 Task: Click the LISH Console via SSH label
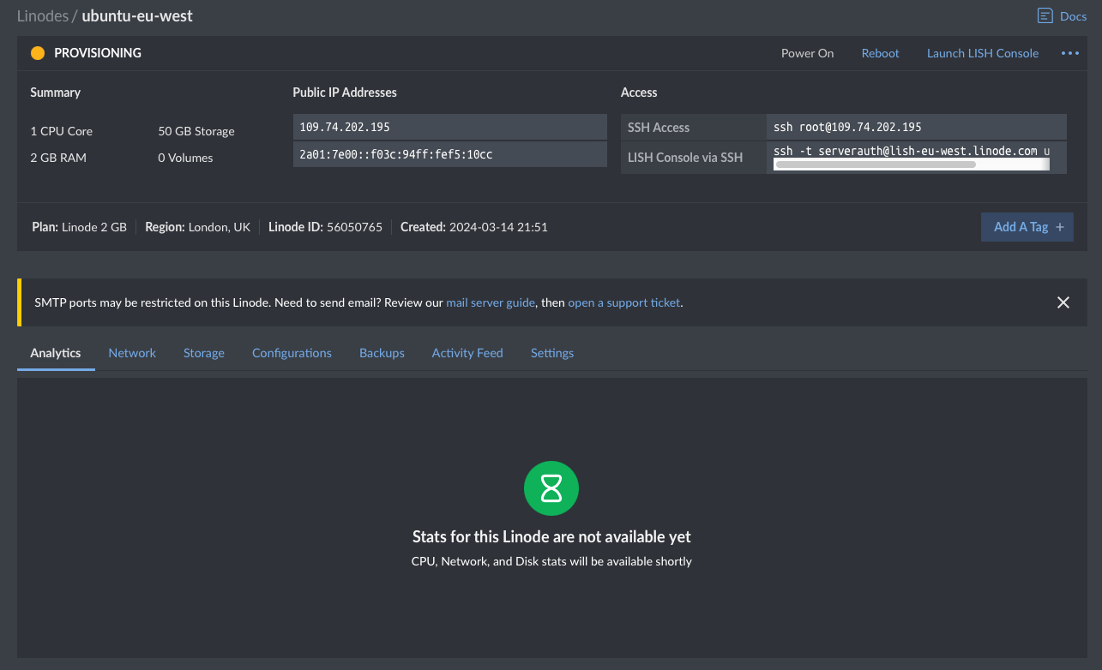pos(685,157)
